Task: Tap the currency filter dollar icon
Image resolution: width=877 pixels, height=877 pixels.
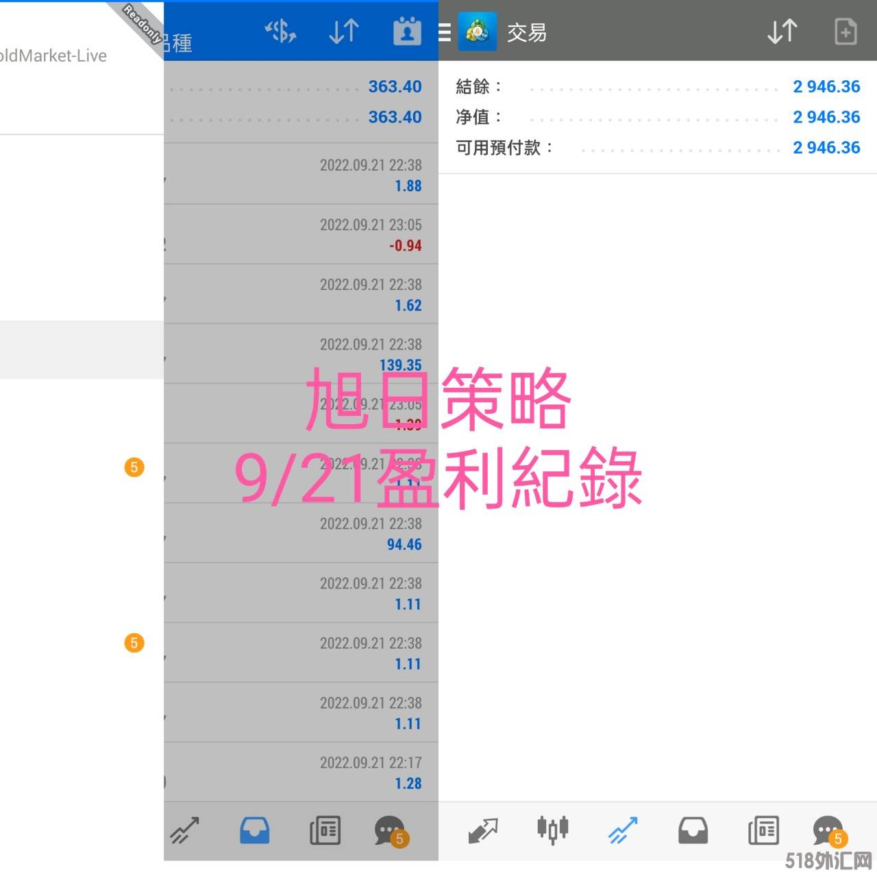Action: click(x=280, y=32)
